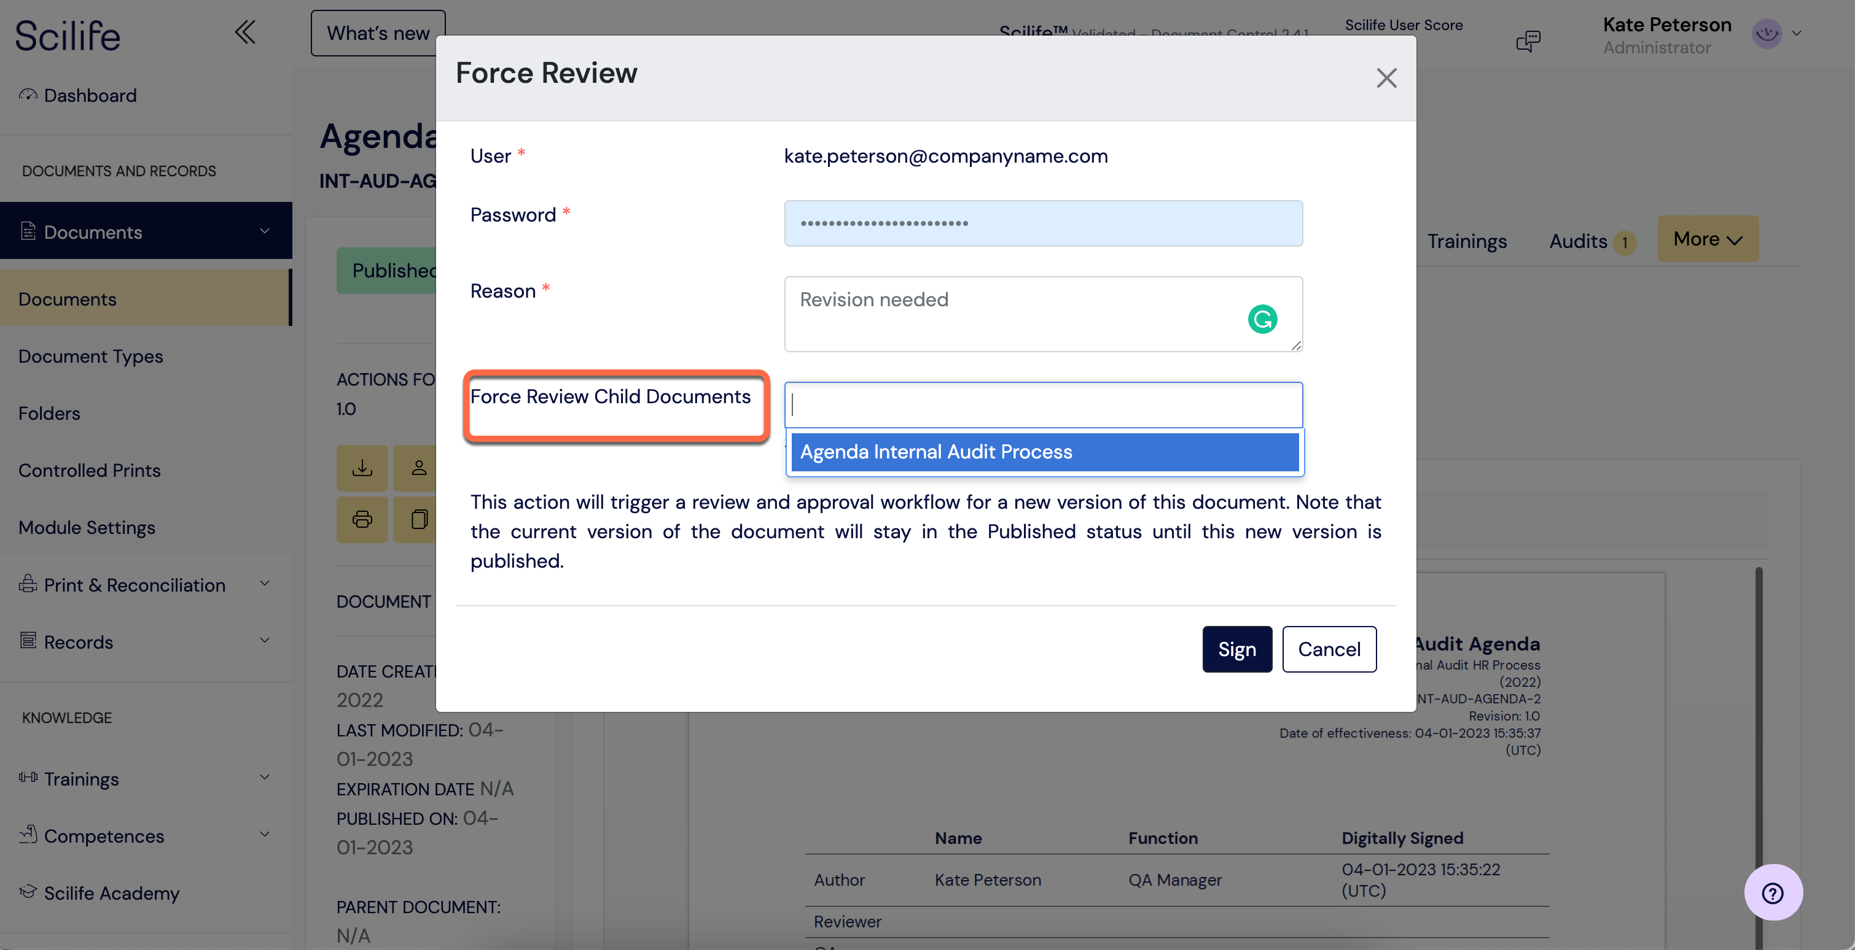Go to Dashboard in sidebar
The height and width of the screenshot is (950, 1855).
(x=90, y=95)
